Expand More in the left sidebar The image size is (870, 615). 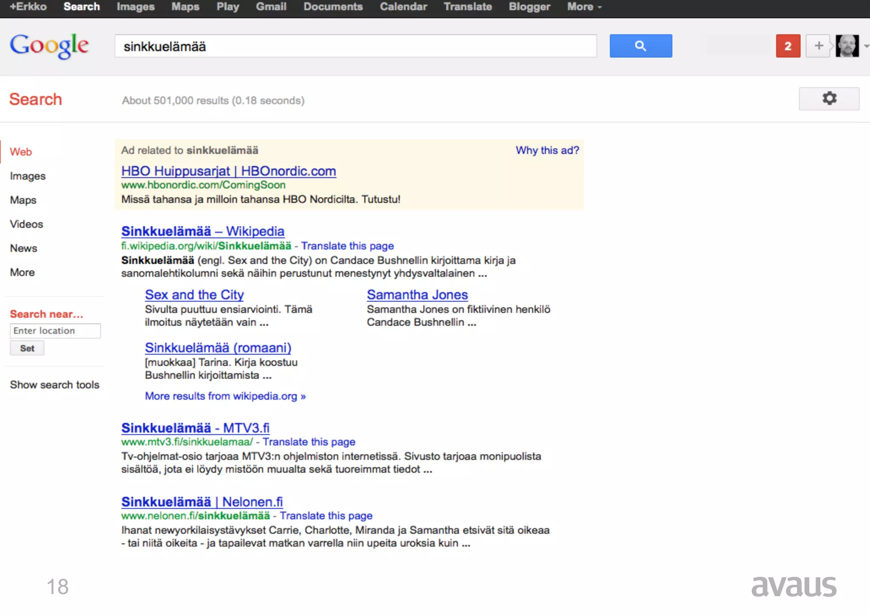[23, 272]
